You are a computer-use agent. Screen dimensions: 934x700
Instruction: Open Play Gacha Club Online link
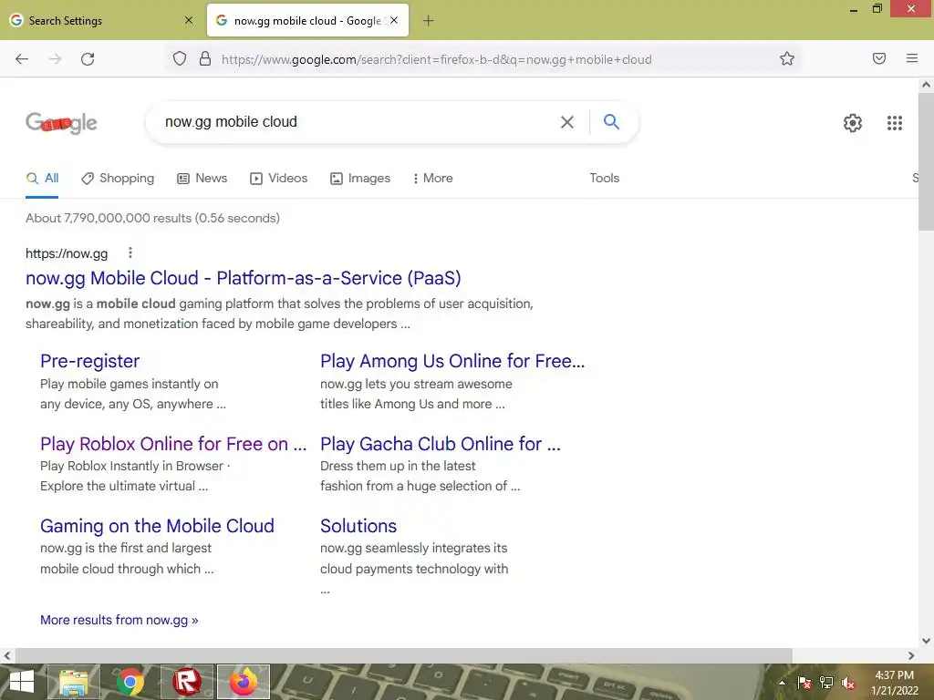441,444
